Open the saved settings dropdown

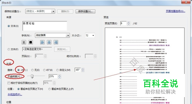coord(53,11)
